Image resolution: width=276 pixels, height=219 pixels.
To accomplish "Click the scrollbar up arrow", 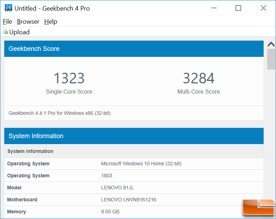I will [x=271, y=44].
